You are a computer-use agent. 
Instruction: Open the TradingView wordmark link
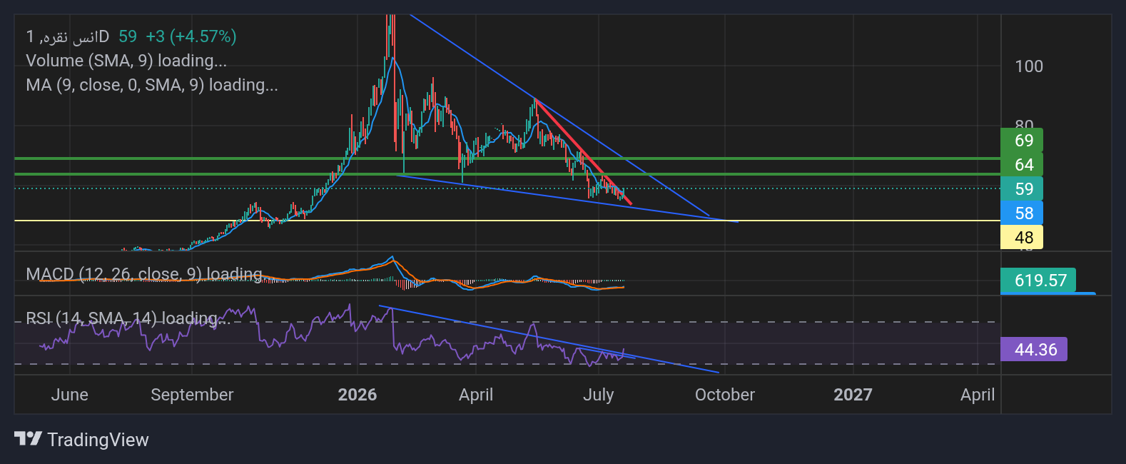point(98,440)
